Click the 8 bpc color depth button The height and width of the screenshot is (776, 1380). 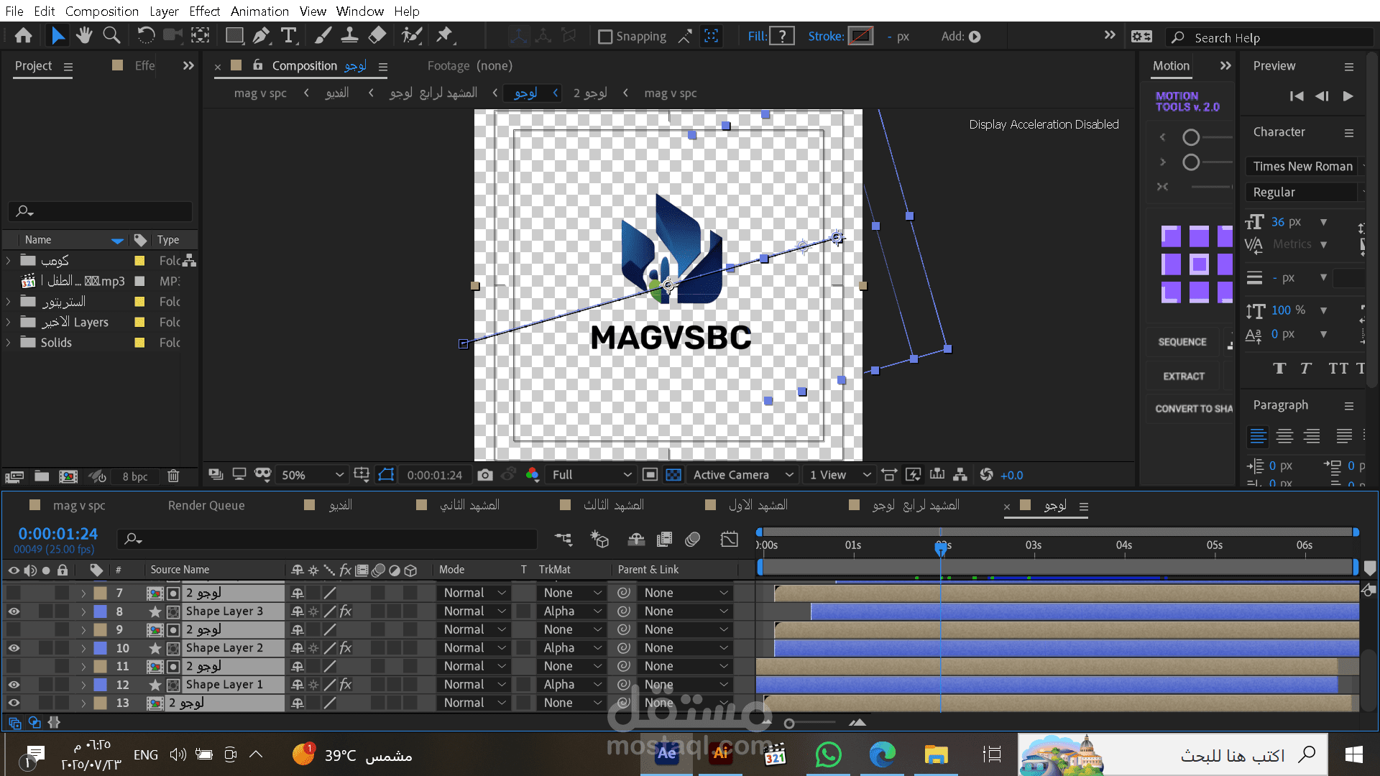coord(135,476)
